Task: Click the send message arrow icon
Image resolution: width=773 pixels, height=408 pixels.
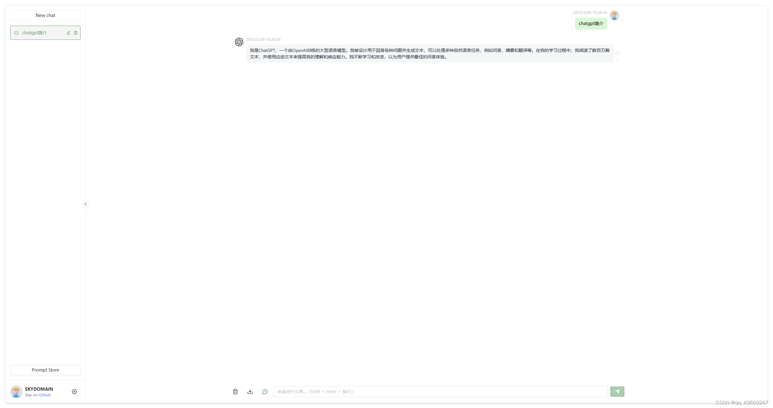Action: (618, 391)
